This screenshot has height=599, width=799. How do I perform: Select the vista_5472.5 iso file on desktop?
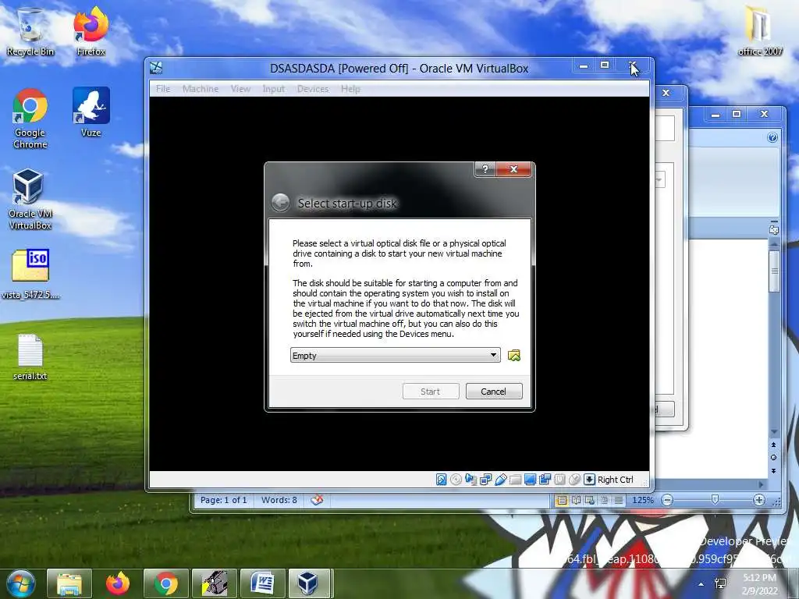click(x=30, y=274)
